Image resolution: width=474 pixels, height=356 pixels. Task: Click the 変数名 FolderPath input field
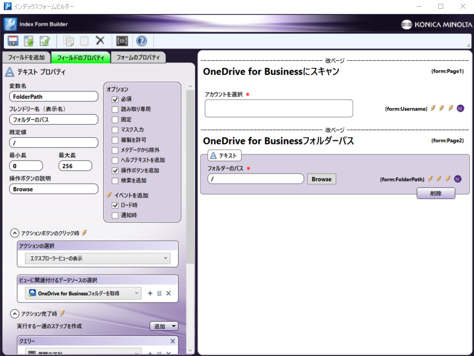(53, 97)
